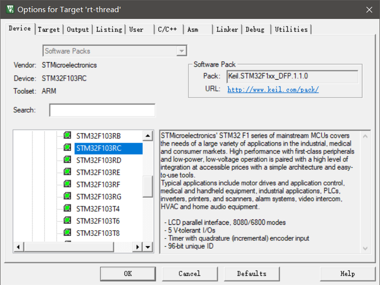The height and width of the screenshot is (285, 380).
Task: Click the Defaults button
Action: 252,274
